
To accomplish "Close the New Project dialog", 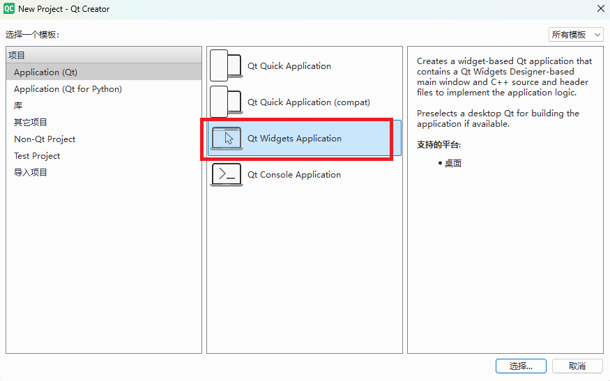I will [601, 8].
